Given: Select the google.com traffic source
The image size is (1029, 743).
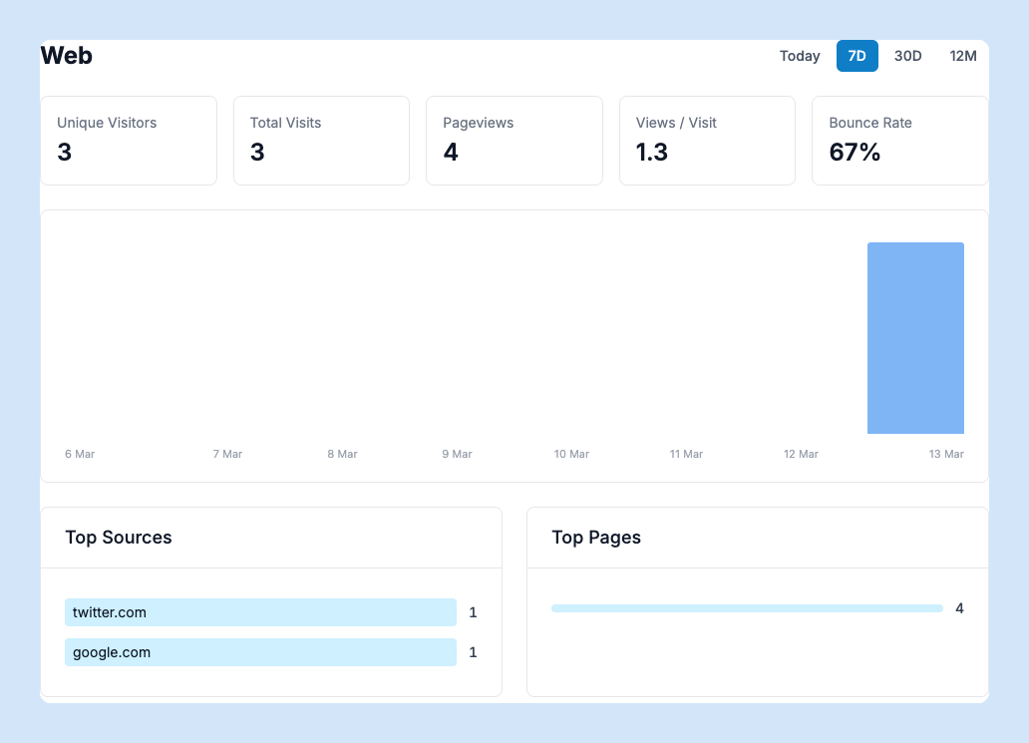Looking at the screenshot, I should pyautogui.click(x=260, y=652).
